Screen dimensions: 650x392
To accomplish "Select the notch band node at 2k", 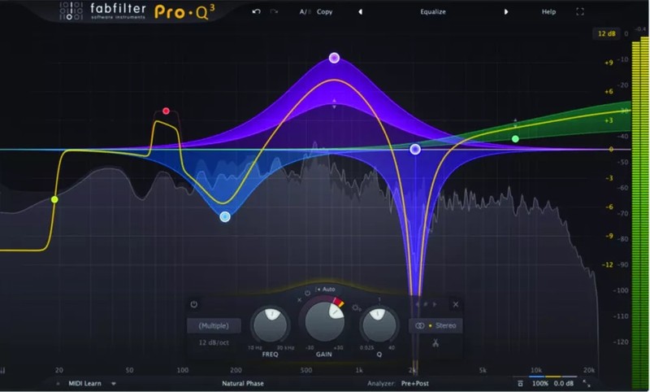I will (x=415, y=150).
